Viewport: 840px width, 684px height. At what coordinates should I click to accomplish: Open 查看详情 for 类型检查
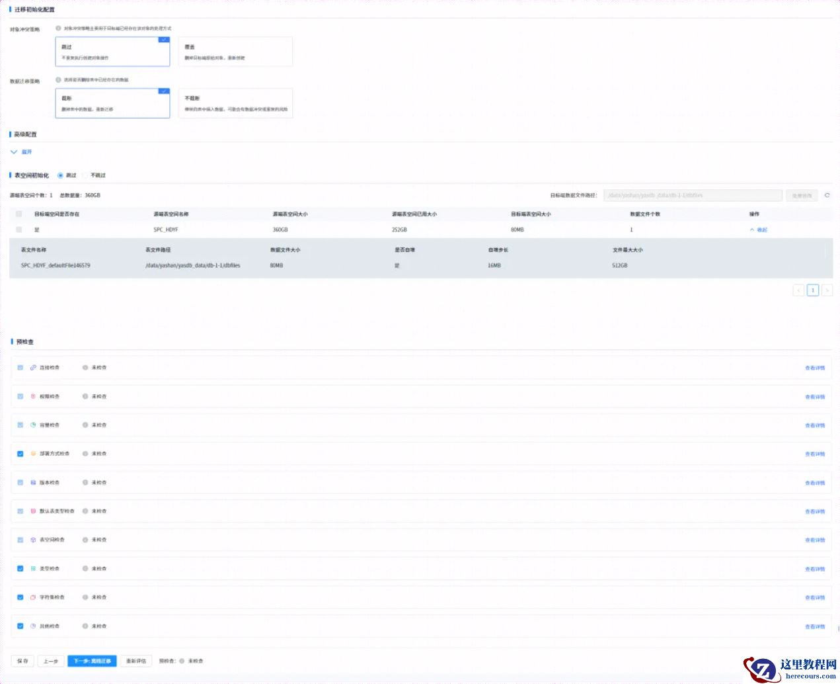pos(815,569)
